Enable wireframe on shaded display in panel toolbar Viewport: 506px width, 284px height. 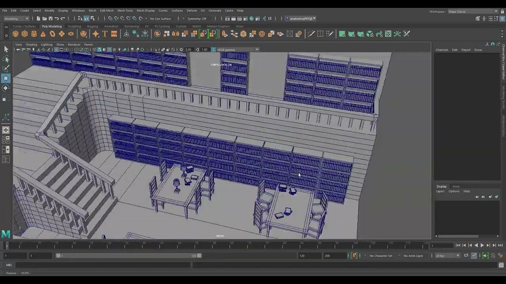click(110, 49)
